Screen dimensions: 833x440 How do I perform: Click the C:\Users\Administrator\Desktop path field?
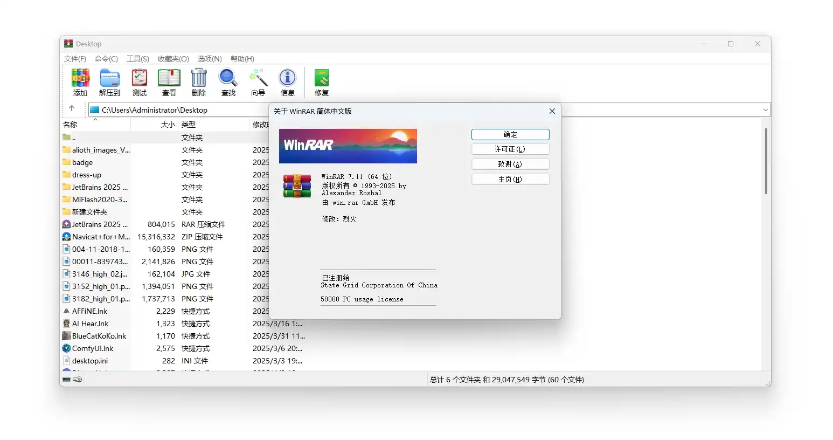[155, 110]
